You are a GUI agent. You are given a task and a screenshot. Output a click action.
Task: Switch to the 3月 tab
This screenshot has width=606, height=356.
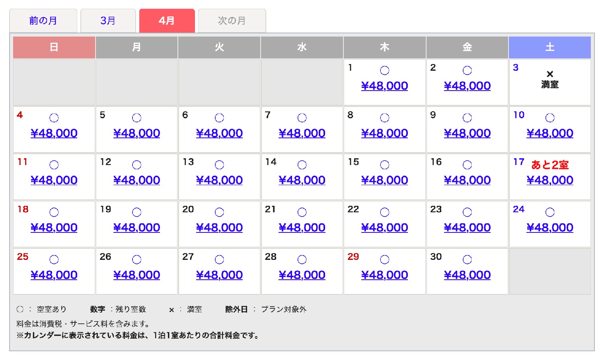(108, 21)
